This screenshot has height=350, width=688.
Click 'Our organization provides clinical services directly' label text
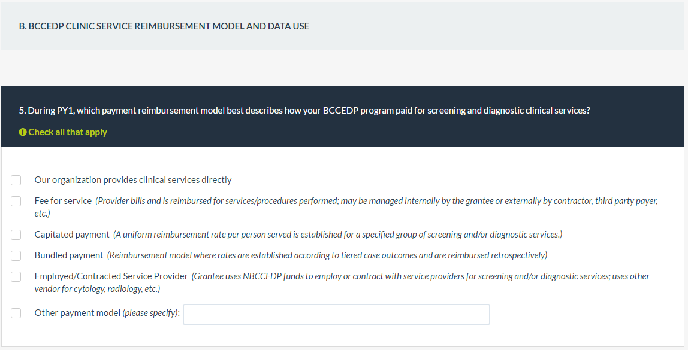pos(133,180)
